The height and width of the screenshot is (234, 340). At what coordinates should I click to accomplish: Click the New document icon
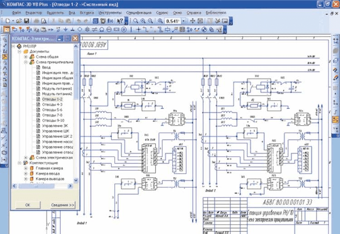7,21
